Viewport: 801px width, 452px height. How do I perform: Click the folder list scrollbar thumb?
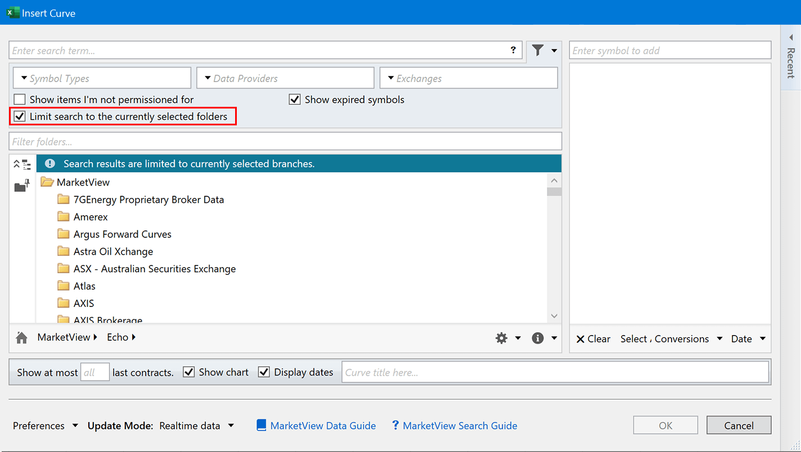click(x=554, y=192)
